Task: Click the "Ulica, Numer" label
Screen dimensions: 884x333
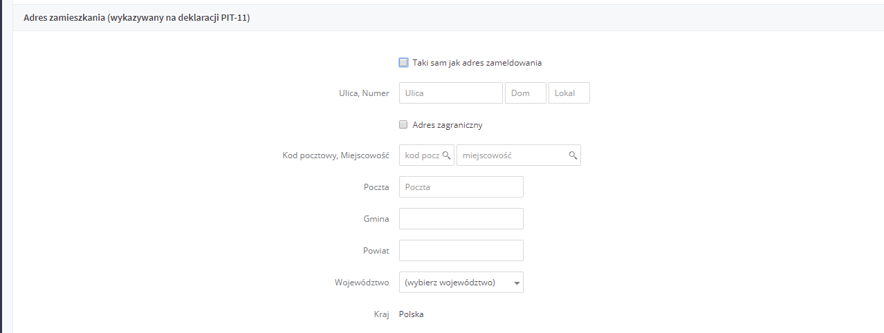Action: coord(361,93)
